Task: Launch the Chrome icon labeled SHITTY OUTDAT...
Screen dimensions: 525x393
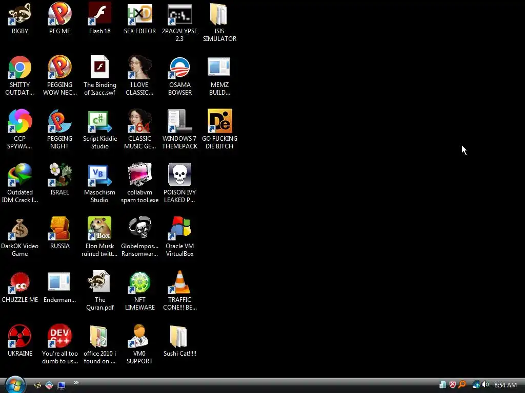Action: point(20,67)
